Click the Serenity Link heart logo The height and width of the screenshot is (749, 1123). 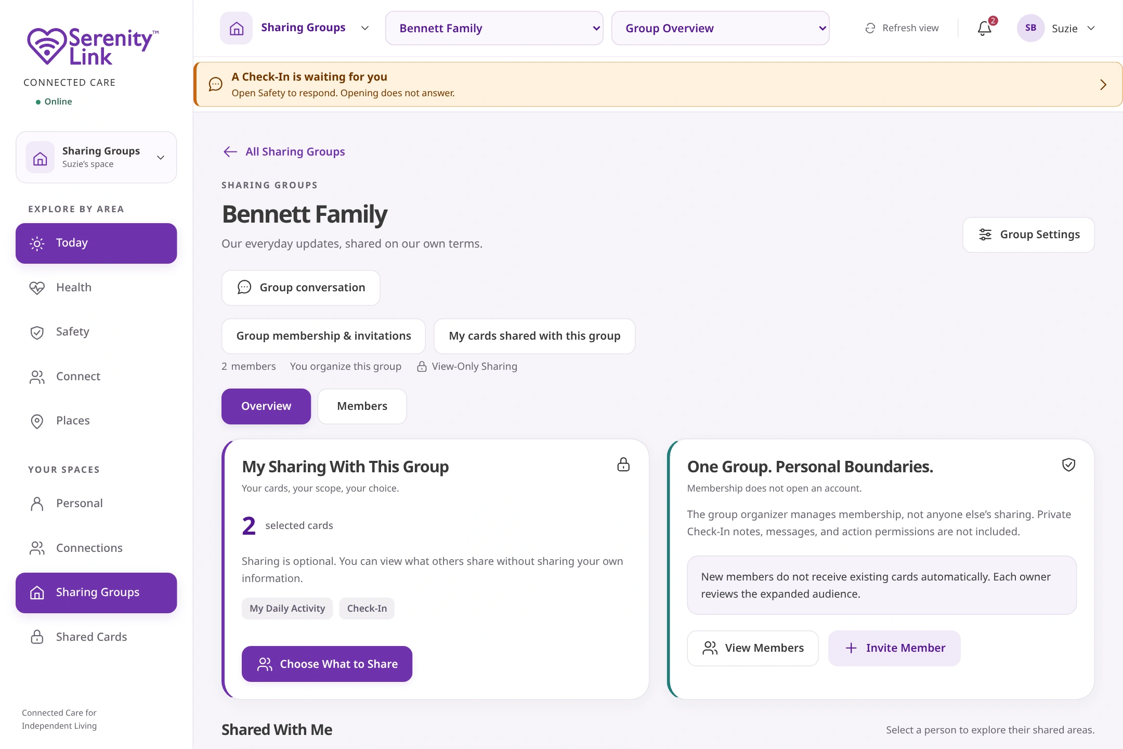pos(47,46)
